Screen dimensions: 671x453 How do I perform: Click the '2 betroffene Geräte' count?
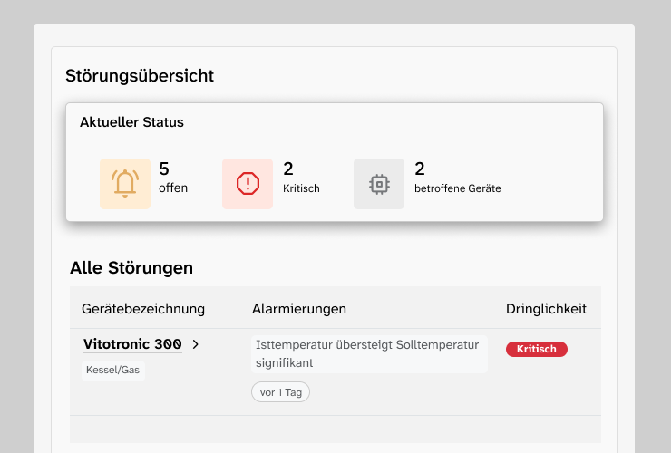(x=458, y=178)
